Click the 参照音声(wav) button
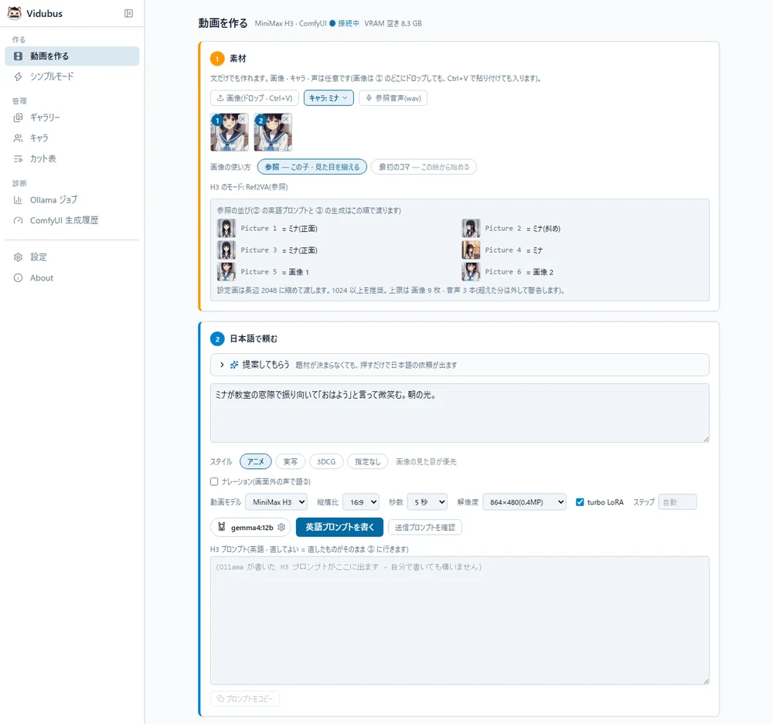Screen dimensions: 773x724 pyautogui.click(x=393, y=98)
